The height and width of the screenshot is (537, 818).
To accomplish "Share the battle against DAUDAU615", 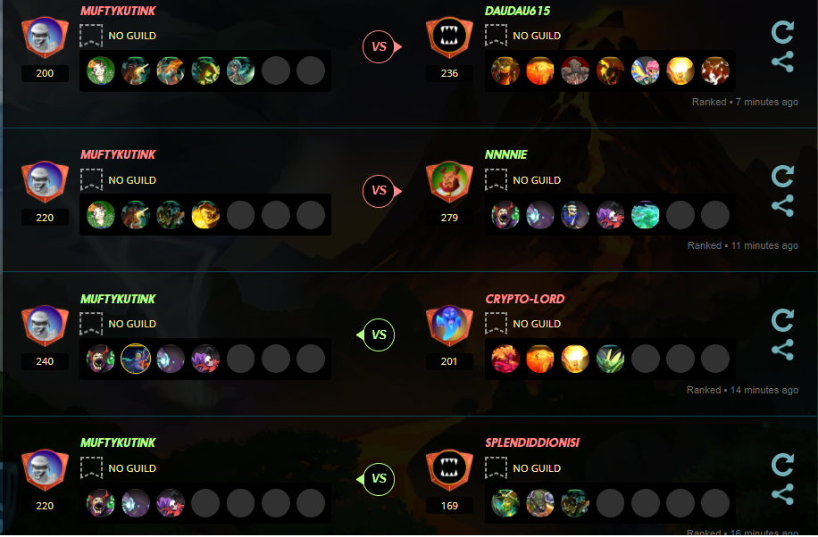I will [782, 62].
